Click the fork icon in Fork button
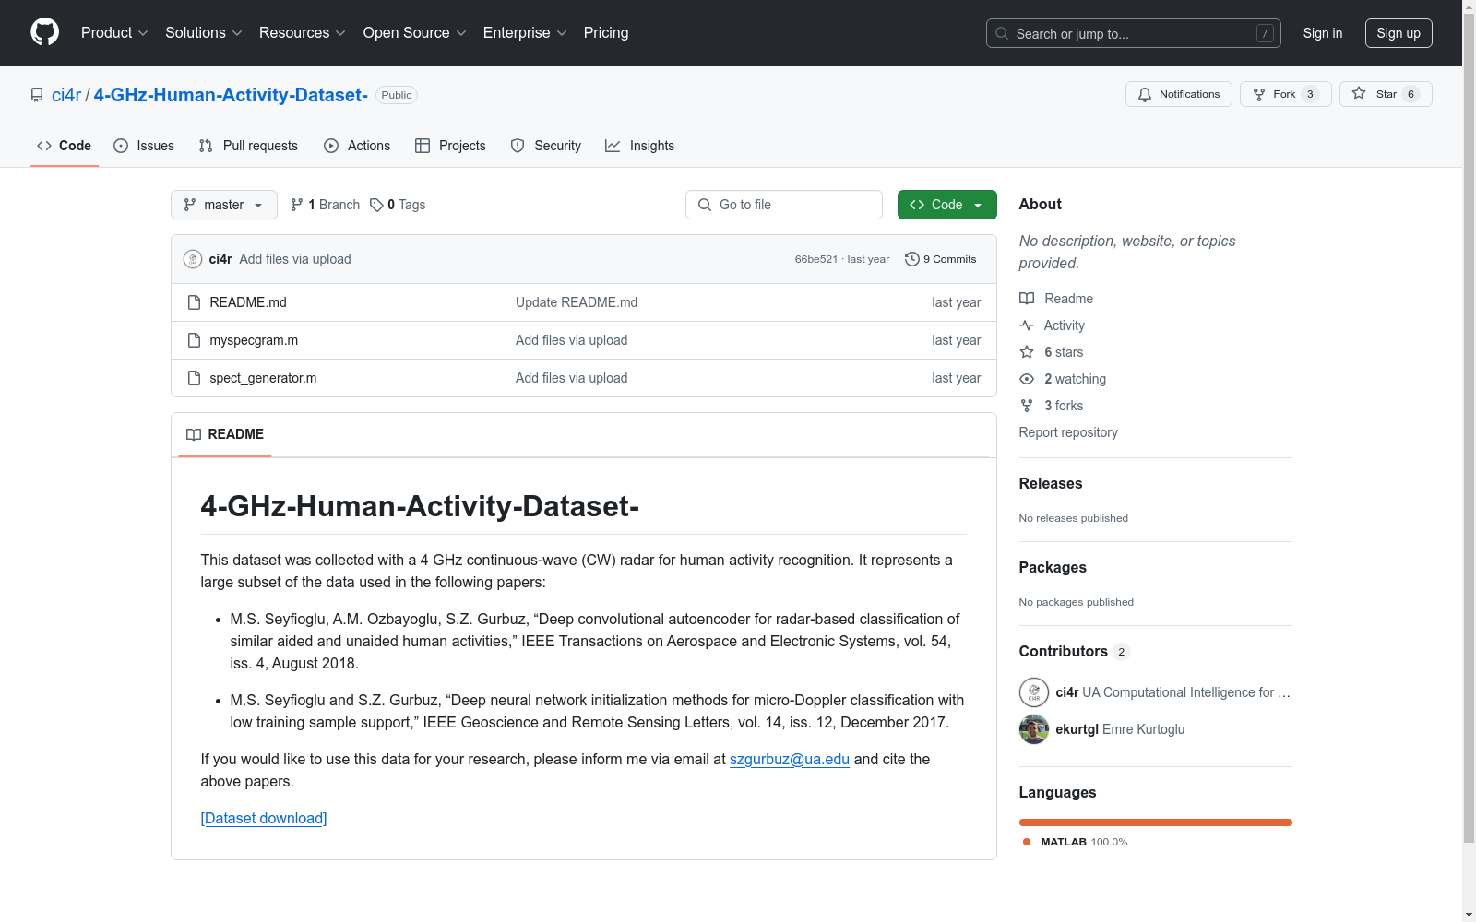Viewport: 1476px width, 922px height. click(1259, 94)
